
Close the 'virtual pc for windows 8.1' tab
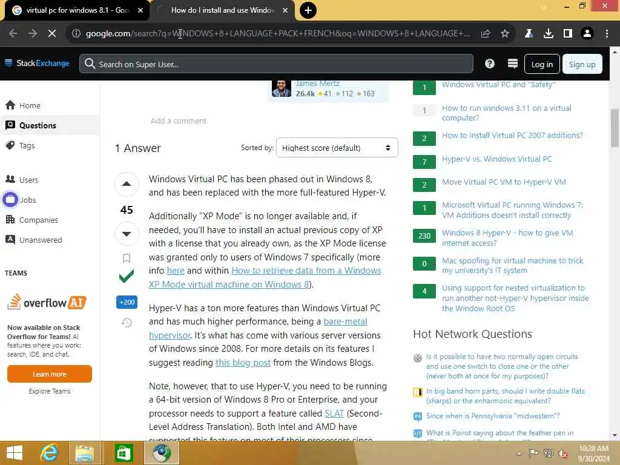click(140, 10)
